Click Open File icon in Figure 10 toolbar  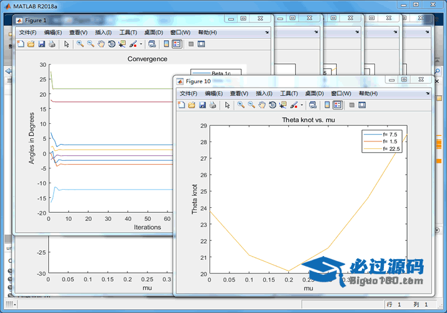192,105
